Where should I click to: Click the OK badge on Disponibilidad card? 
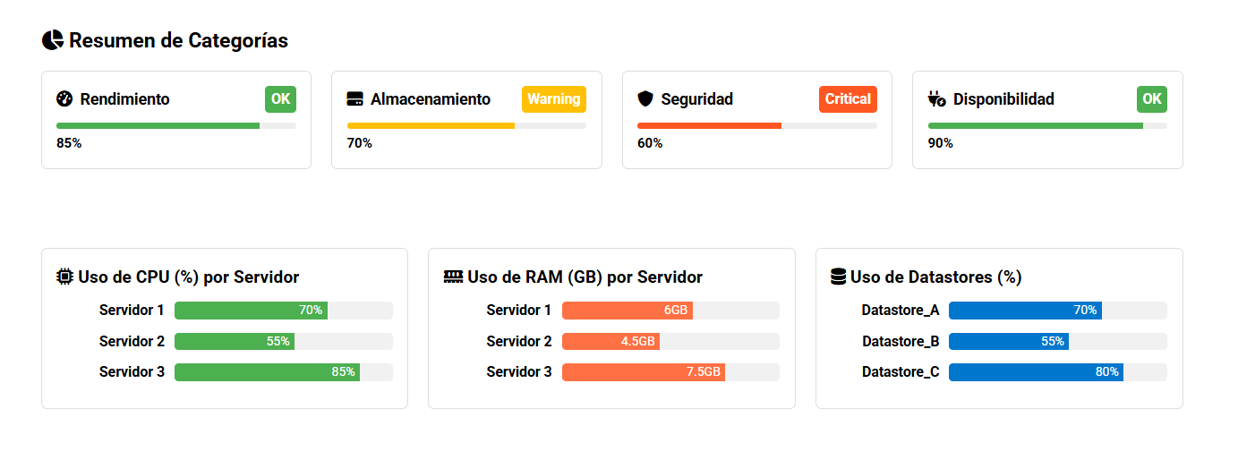[x=1152, y=99]
